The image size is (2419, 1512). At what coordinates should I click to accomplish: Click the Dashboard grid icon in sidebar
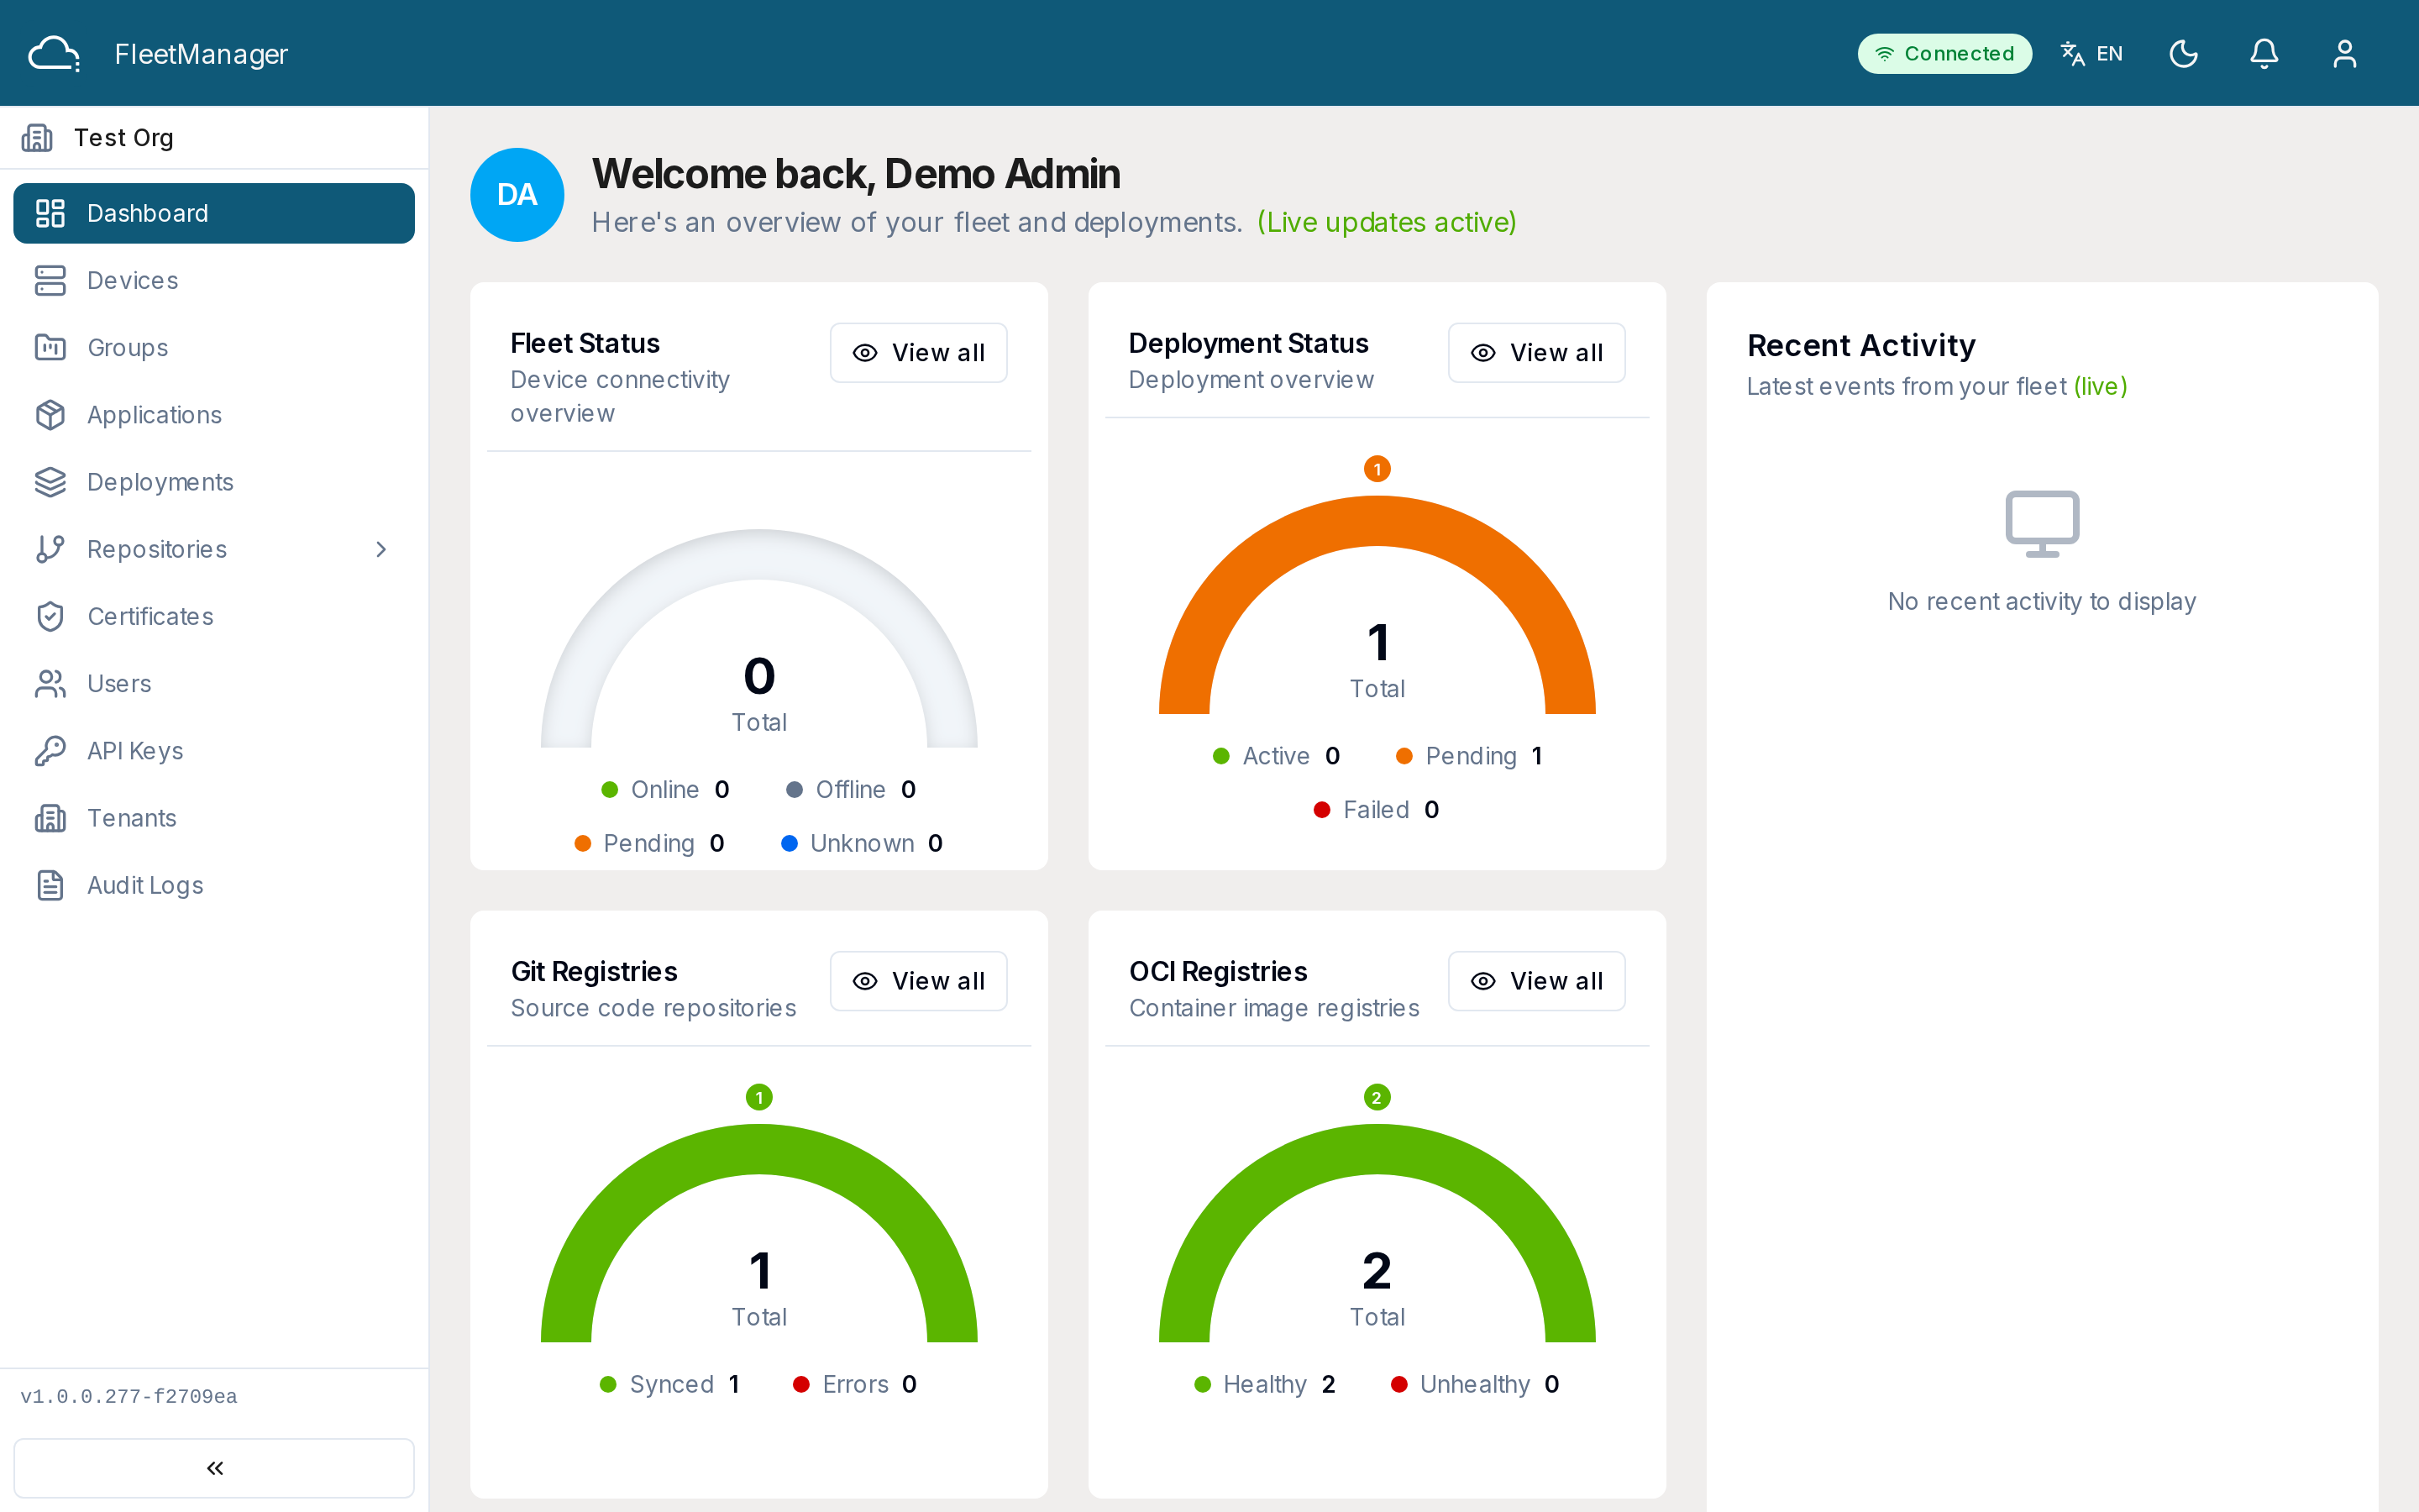pyautogui.click(x=50, y=213)
